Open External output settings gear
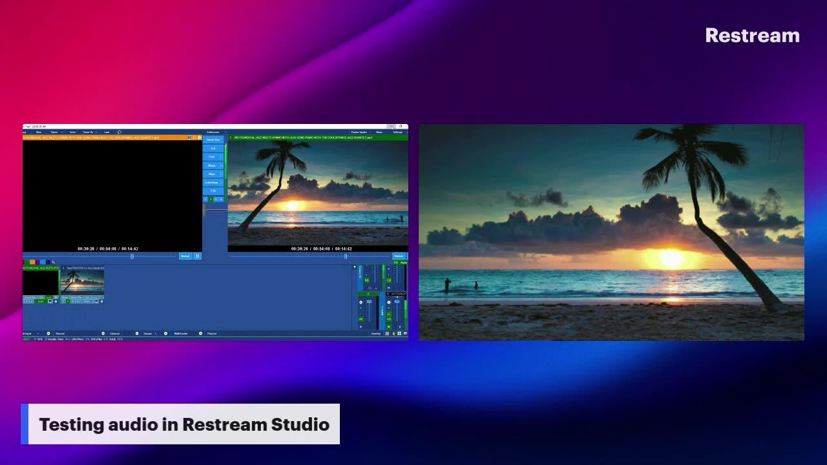The image size is (827, 465). point(137,334)
